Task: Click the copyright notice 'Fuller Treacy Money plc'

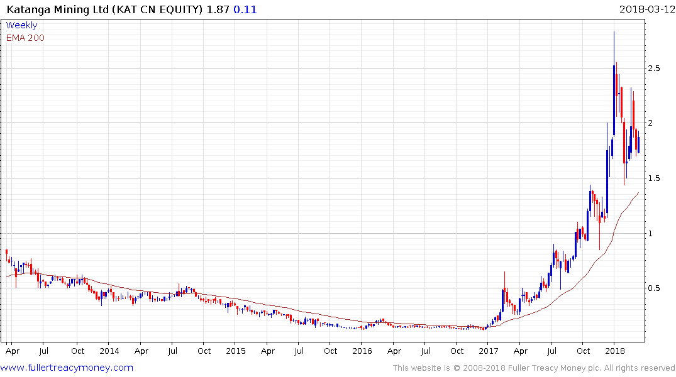Action: point(554,368)
